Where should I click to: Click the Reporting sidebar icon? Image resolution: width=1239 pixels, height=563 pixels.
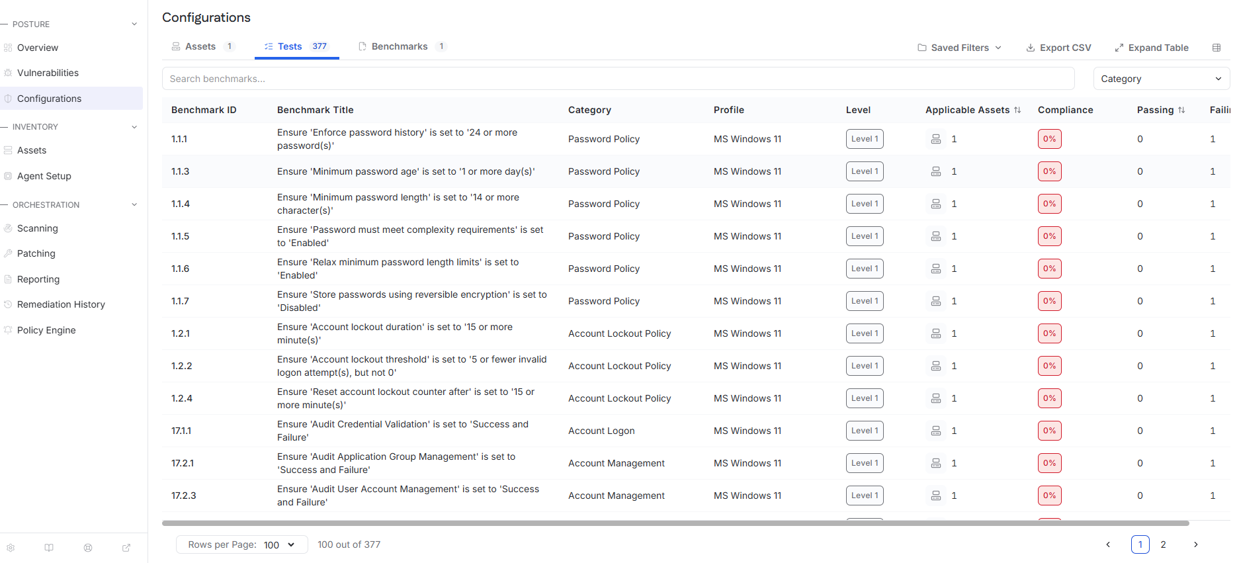[x=8, y=279]
